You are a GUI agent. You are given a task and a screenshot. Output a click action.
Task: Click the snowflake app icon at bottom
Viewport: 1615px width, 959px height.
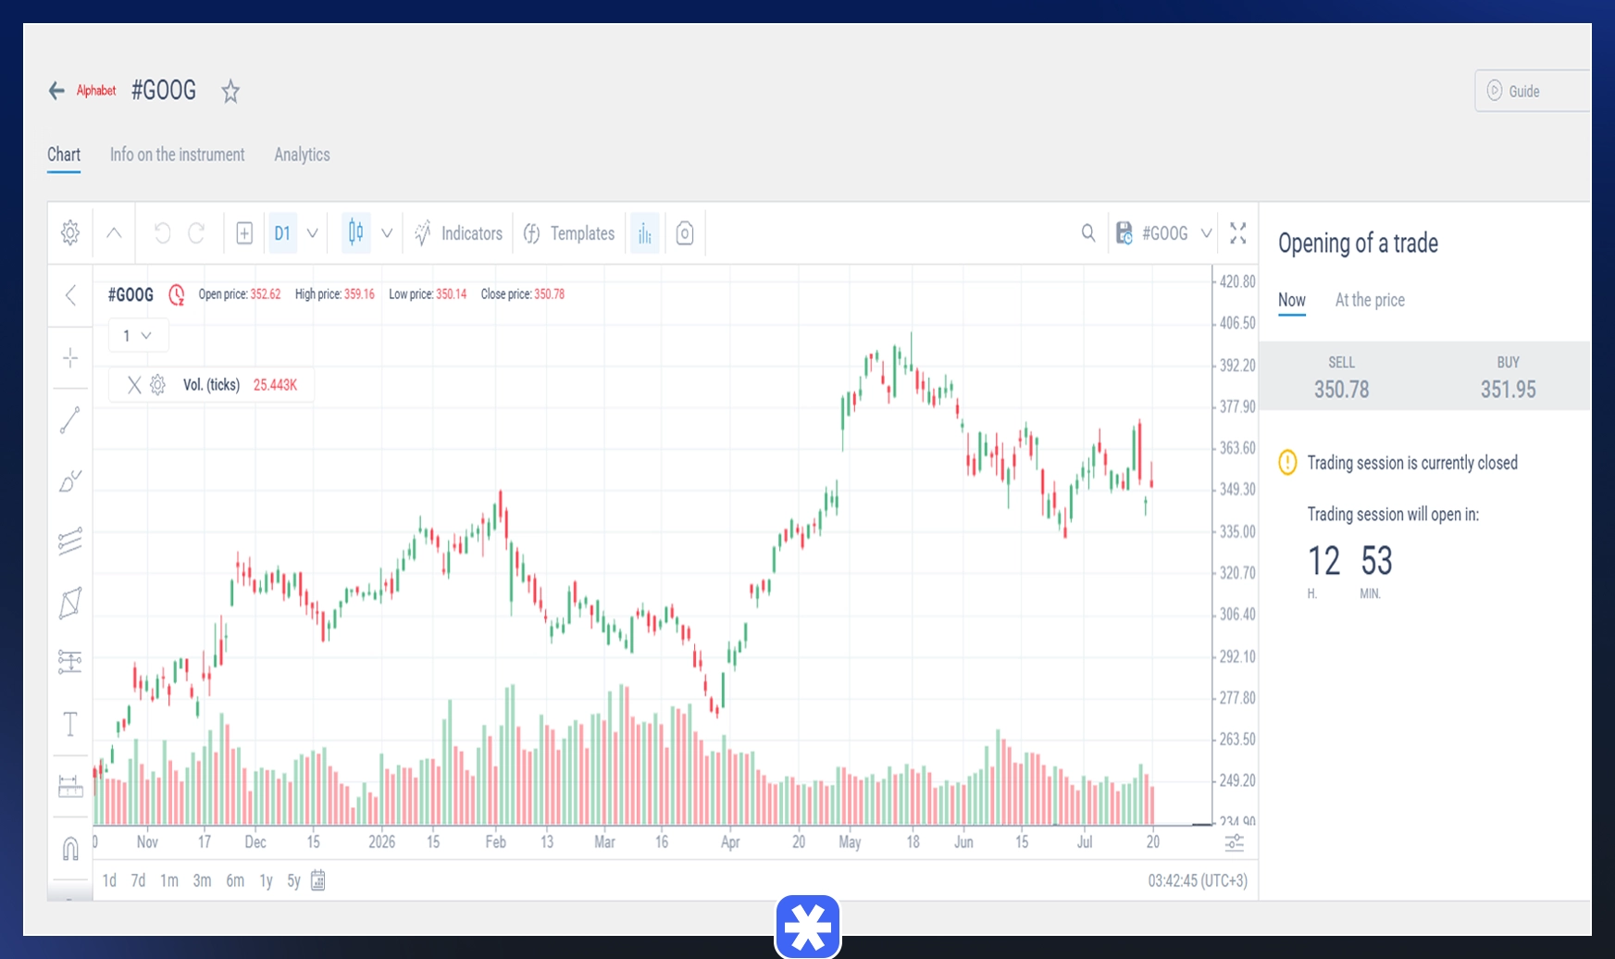[x=808, y=927]
